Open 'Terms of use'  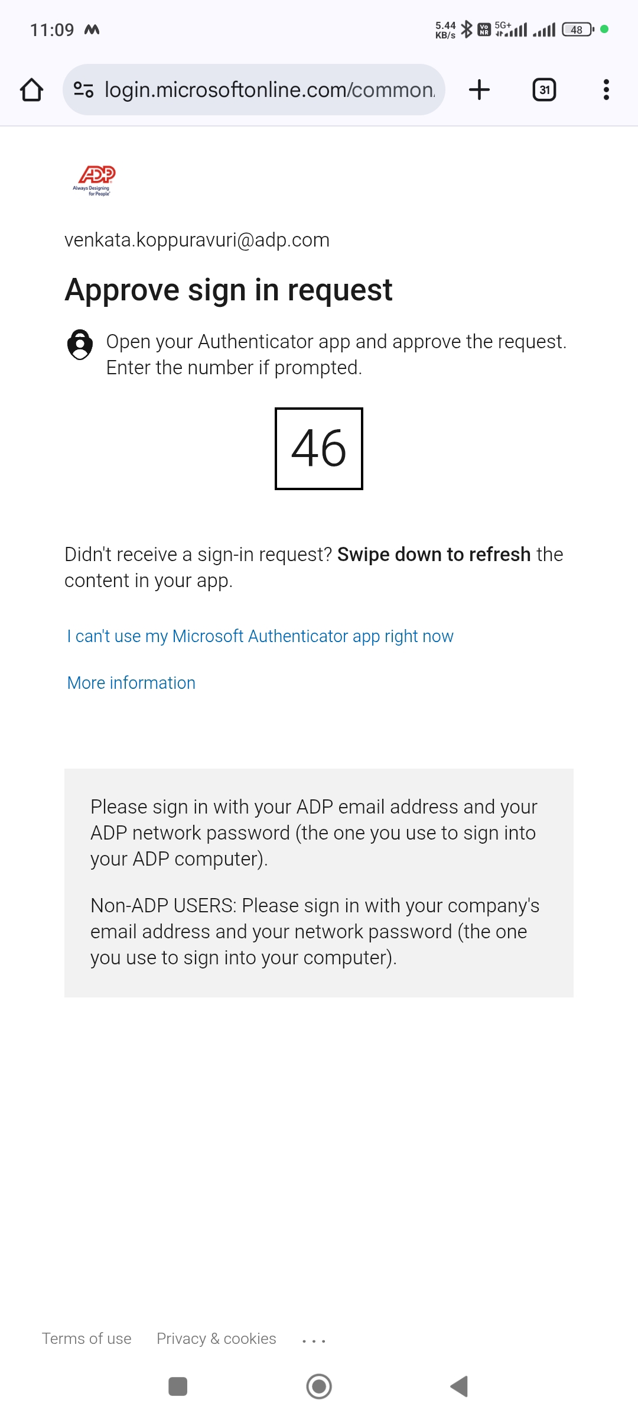tap(87, 1339)
